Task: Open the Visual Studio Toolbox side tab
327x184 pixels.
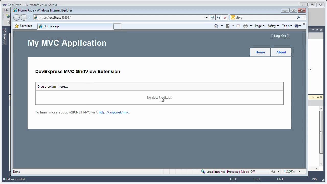Action: pyautogui.click(x=4, y=37)
